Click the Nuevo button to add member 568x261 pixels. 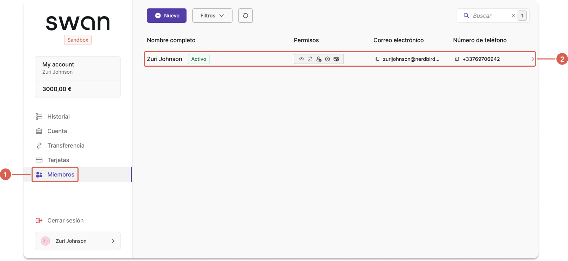tap(167, 15)
